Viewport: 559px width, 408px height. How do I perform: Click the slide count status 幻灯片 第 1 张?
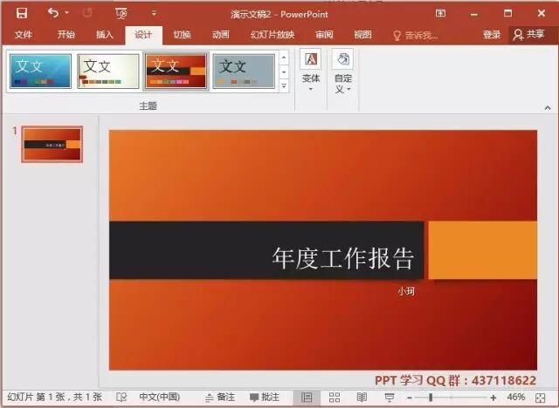coord(54,397)
